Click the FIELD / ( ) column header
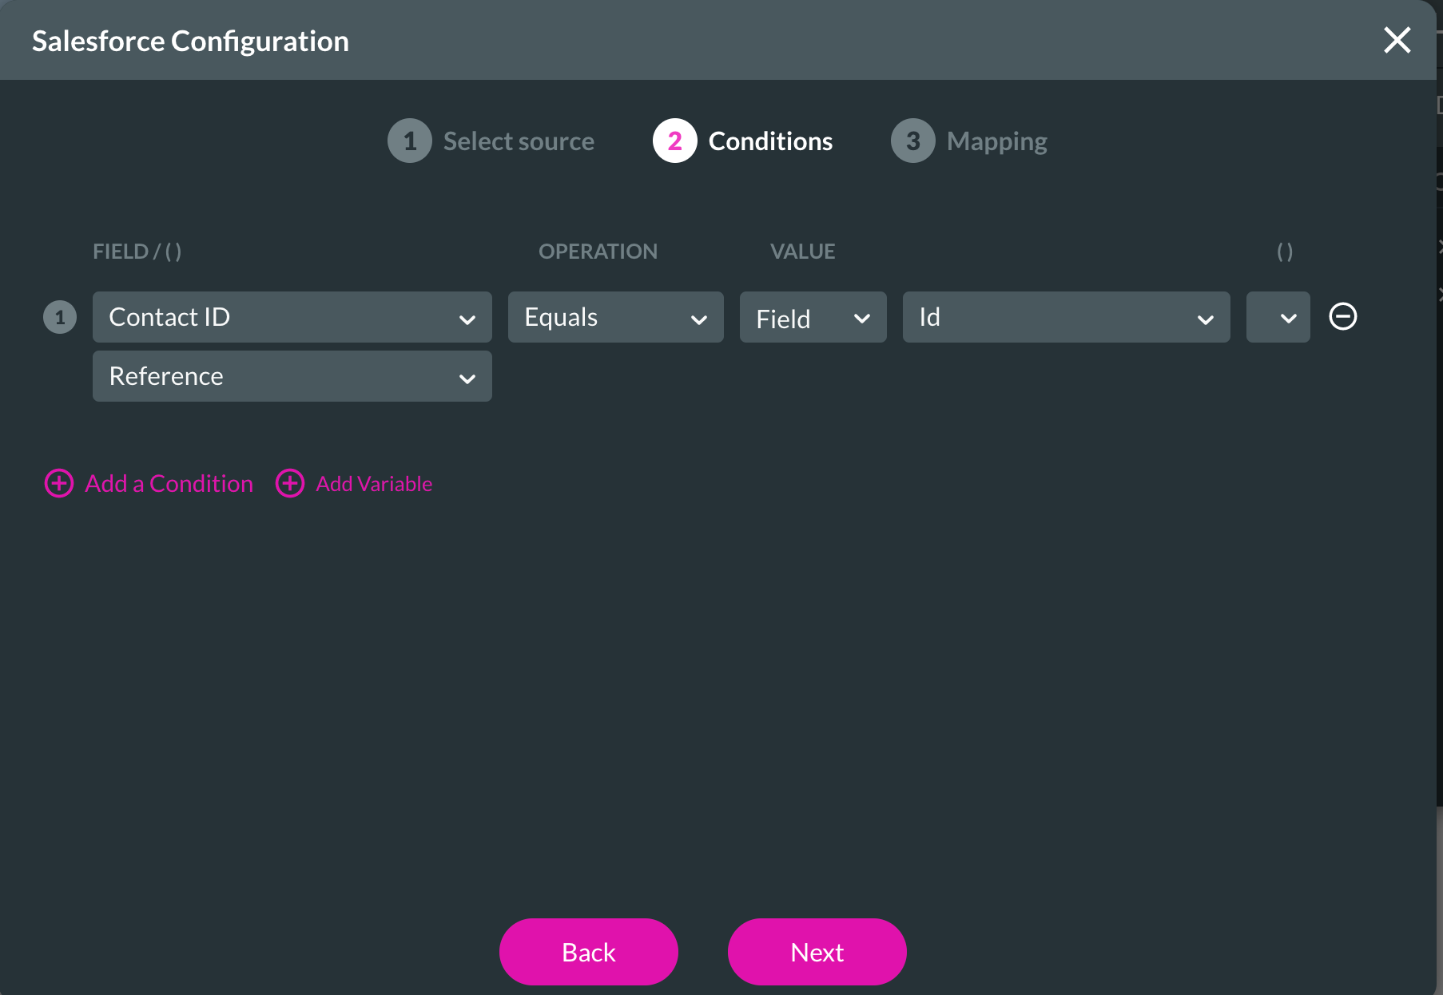This screenshot has width=1443, height=995. (x=137, y=252)
